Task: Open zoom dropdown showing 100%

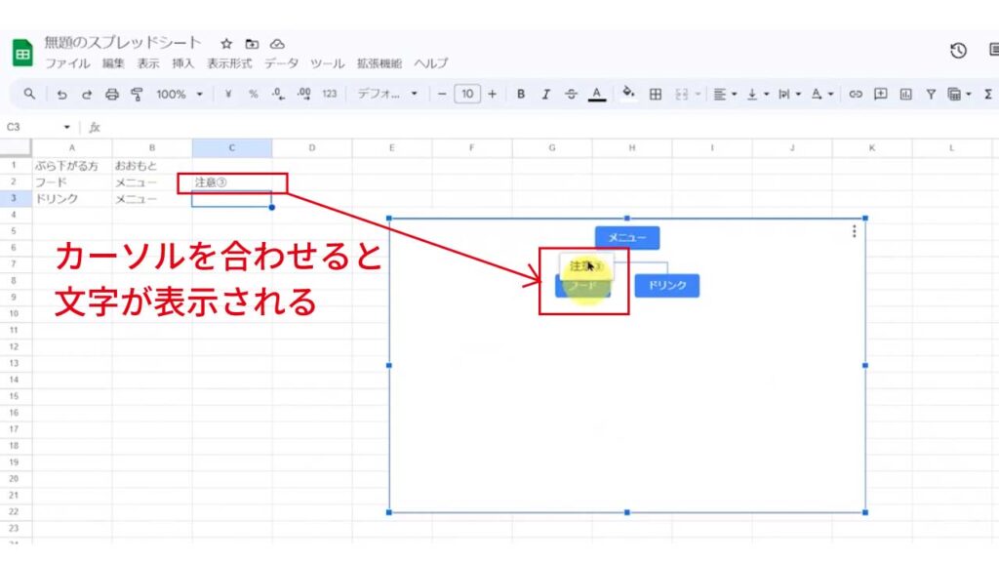Action: coord(180,95)
